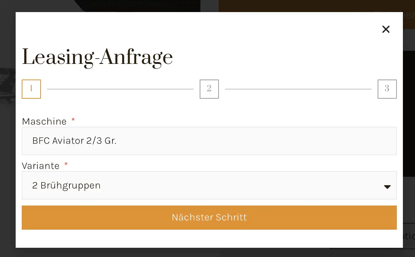Focus the field showing BFC Aviator 2/3 Gr.
Image resolution: width=415 pixels, height=257 pixels.
tap(209, 141)
